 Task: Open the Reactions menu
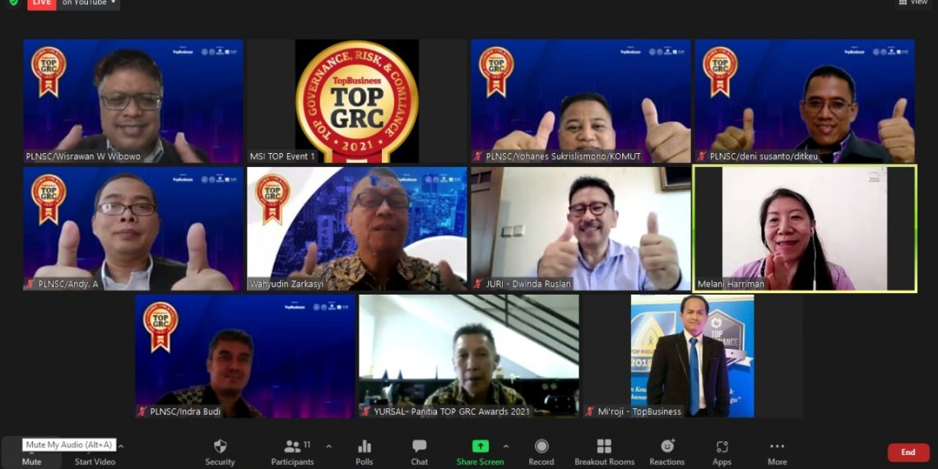click(x=667, y=453)
